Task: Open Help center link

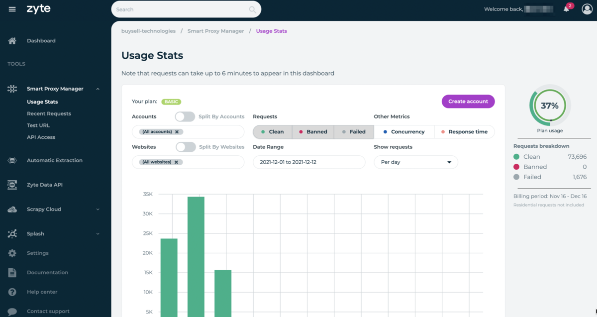Action: click(x=42, y=292)
